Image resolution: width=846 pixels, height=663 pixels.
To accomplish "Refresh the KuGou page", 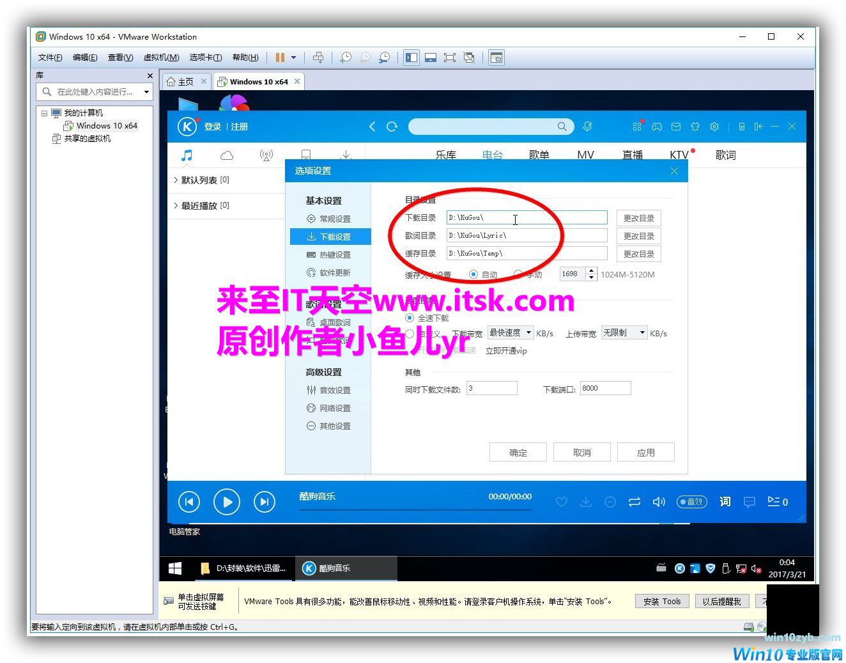I will (x=392, y=127).
